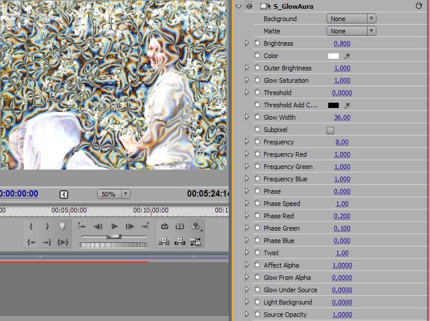Reset the S_GlowAura effect
430x321 pixels.
coord(418,6)
